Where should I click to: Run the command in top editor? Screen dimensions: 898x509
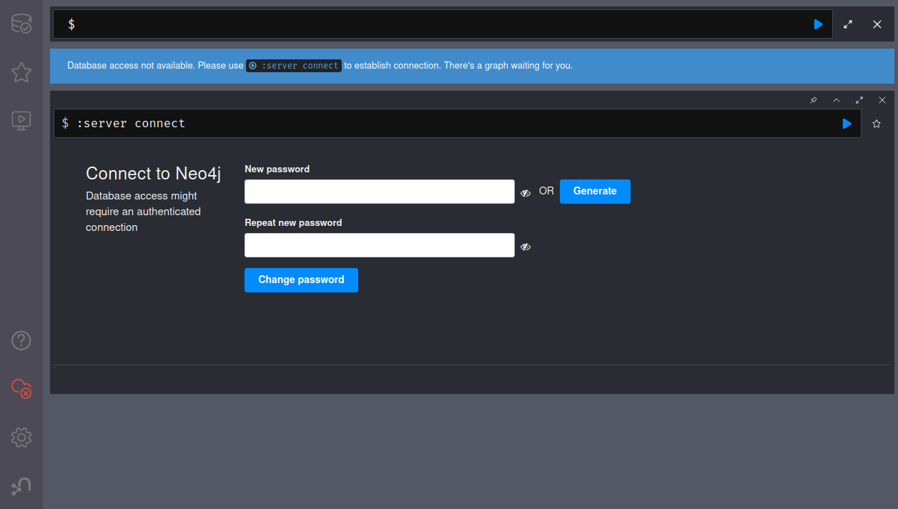[818, 24]
